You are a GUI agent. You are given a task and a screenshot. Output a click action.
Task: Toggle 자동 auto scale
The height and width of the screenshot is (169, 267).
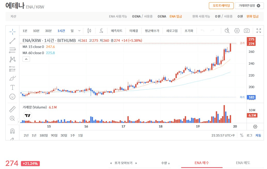258,136
